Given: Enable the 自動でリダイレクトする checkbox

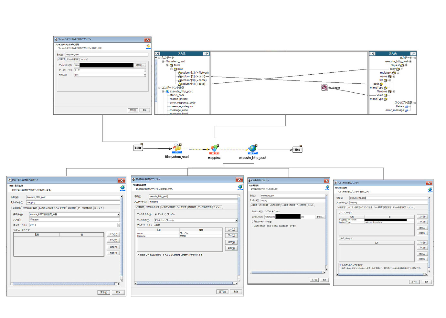Looking at the screenshot, I should [x=253, y=221].
